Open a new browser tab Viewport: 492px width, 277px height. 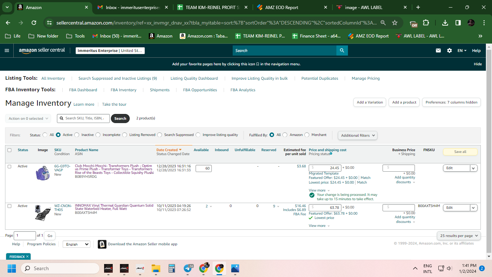[418, 7]
